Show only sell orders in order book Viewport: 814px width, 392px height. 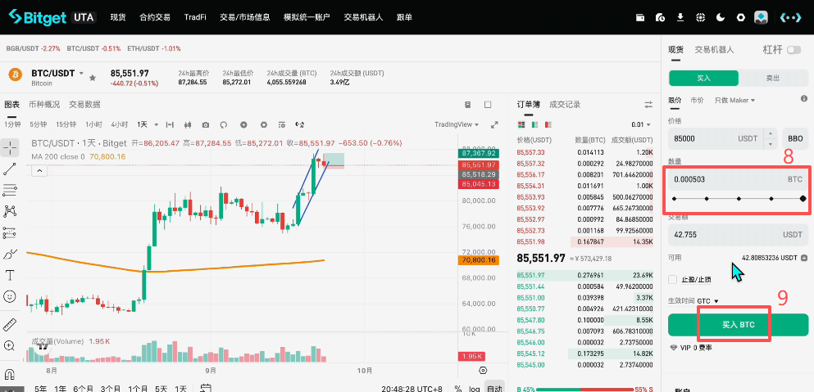[548, 125]
